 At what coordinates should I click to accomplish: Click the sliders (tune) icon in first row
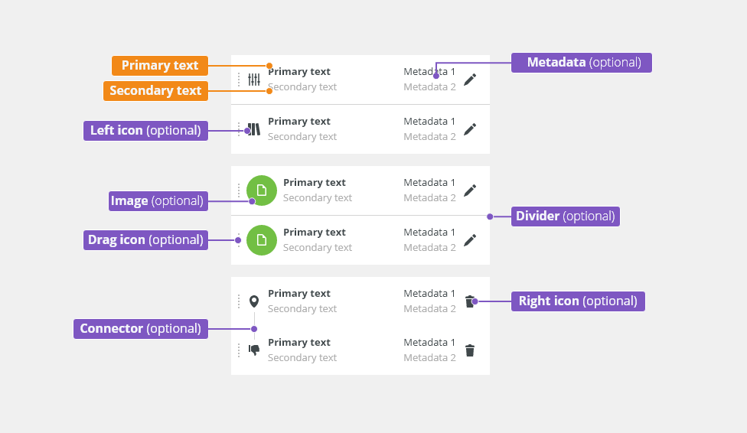coord(254,80)
